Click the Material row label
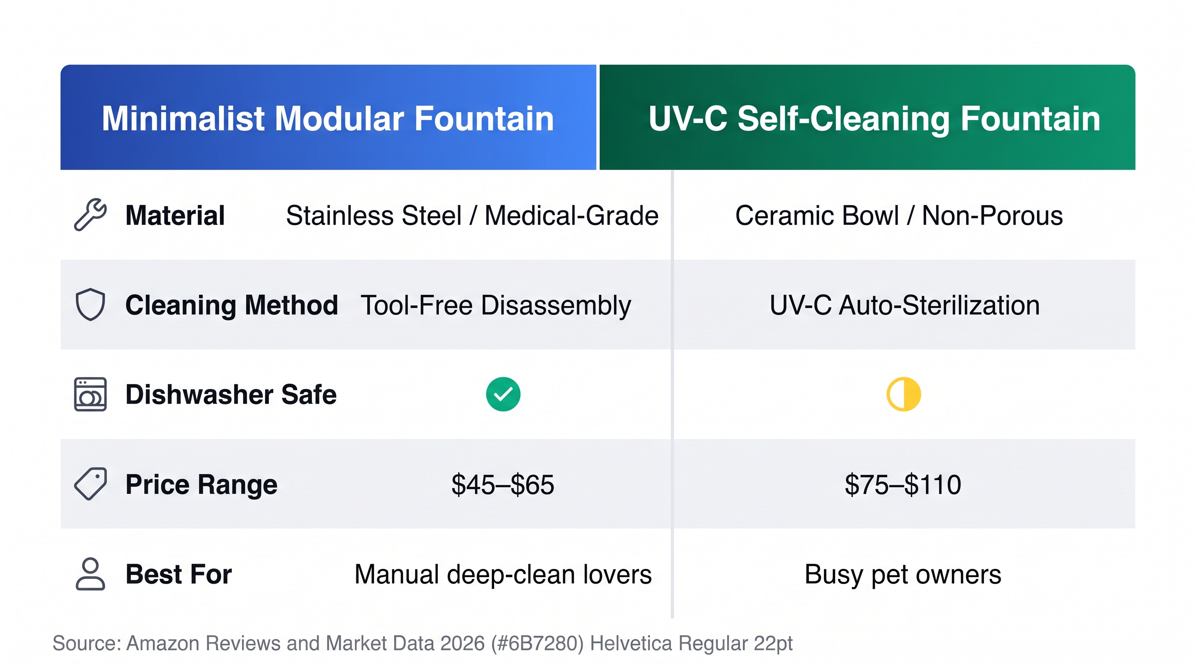1196x668 pixels. [175, 216]
